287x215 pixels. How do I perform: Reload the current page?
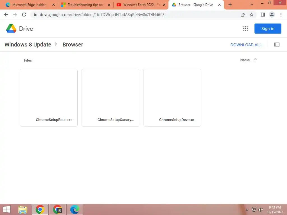pyautogui.click(x=24, y=15)
